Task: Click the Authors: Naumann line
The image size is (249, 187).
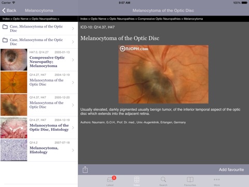Action: coord(133,122)
